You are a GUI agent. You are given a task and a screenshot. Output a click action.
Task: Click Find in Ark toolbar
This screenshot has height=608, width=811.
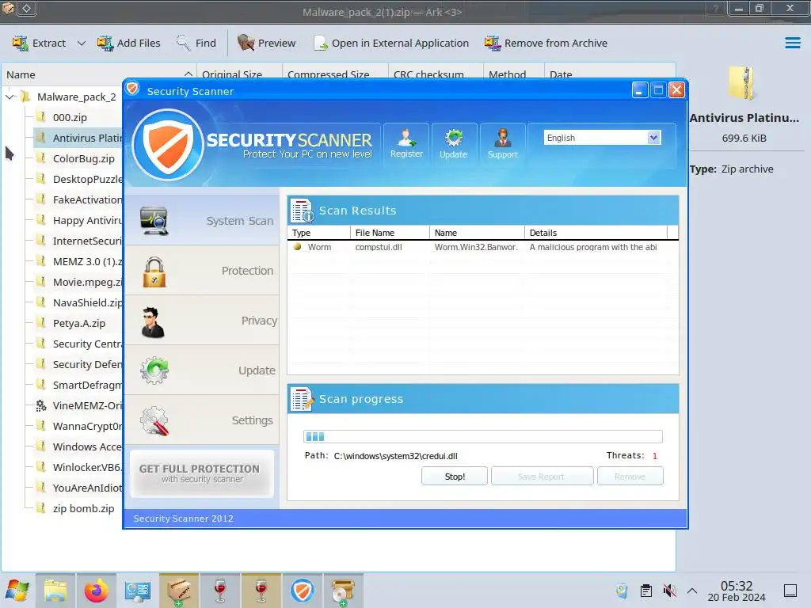click(x=196, y=43)
